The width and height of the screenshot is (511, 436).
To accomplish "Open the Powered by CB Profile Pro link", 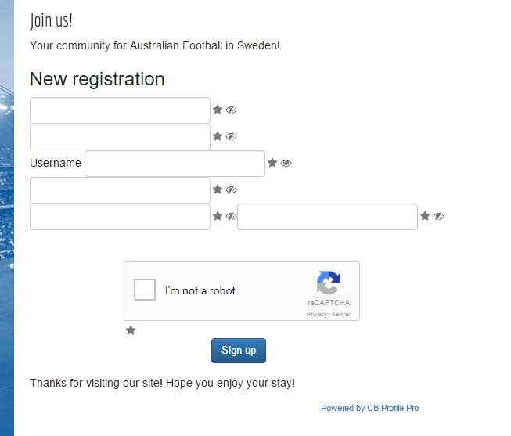I will [x=369, y=408].
